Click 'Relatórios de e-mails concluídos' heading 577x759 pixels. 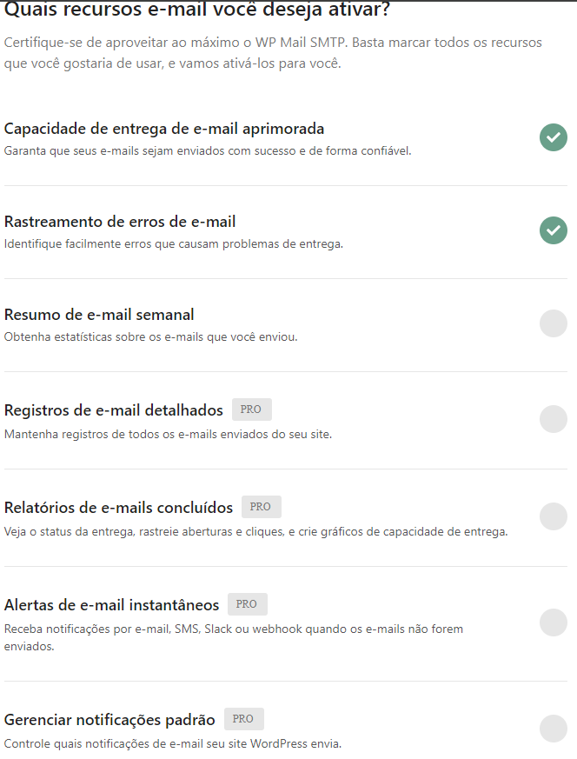119,508
